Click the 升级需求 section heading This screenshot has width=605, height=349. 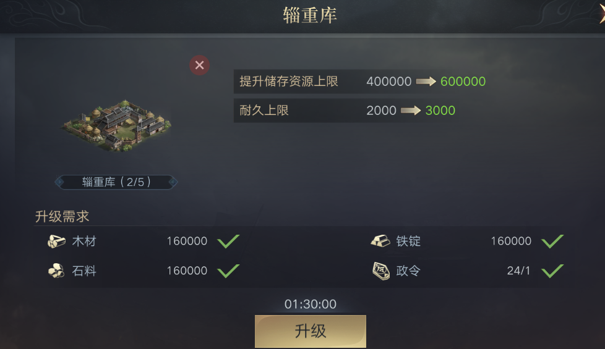tap(62, 216)
